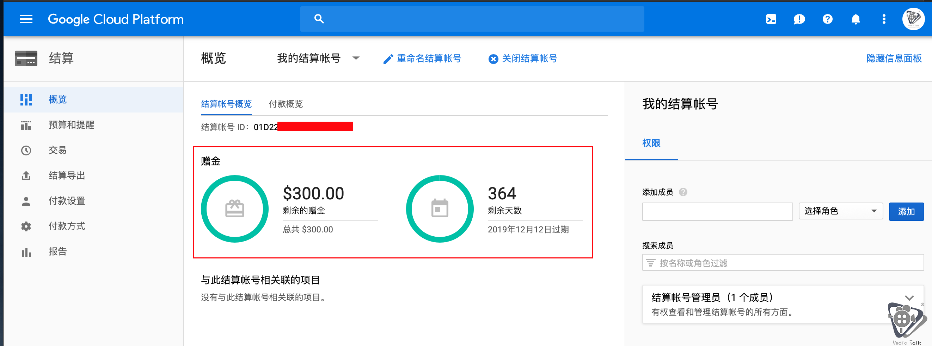Open the hamburger navigation menu
Viewport: 932px width, 346px height.
point(26,19)
